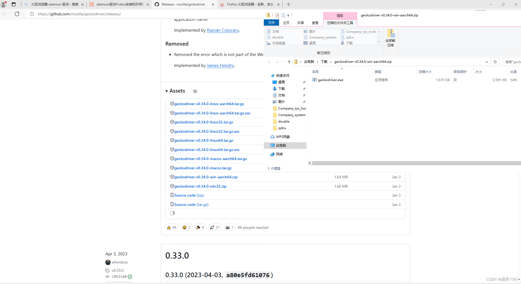The height and width of the screenshot is (284, 521).
Task: Open whimboo's GitHub profile
Action: point(119,262)
